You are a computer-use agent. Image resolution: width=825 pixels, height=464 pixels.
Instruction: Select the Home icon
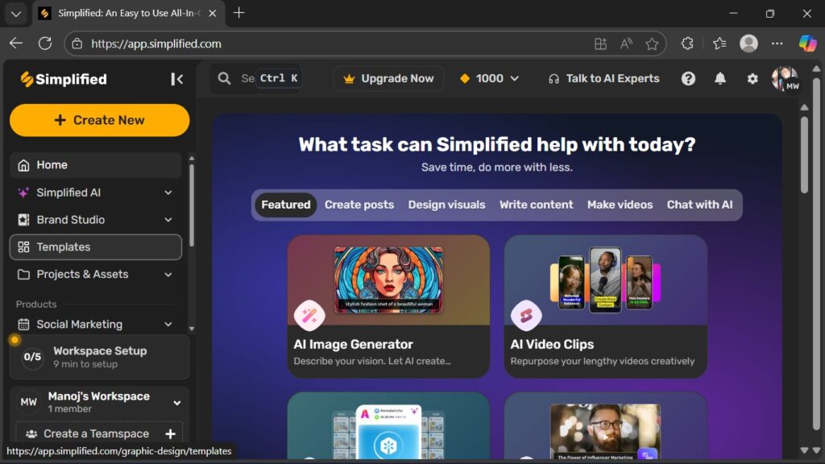pos(25,164)
